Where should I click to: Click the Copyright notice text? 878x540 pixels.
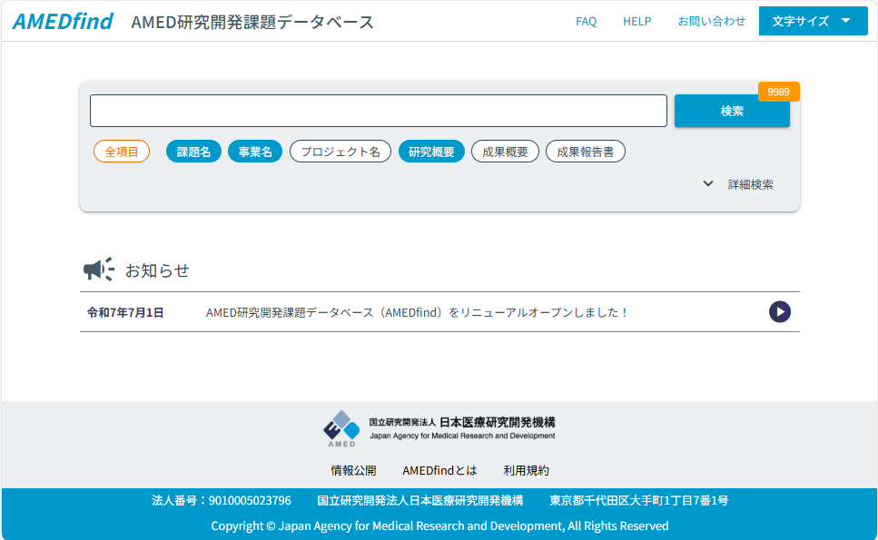439,526
